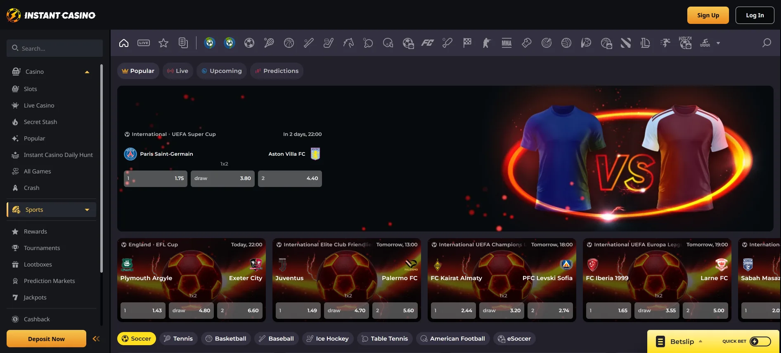
Task: Select the FC esports icon
Action: point(428,43)
